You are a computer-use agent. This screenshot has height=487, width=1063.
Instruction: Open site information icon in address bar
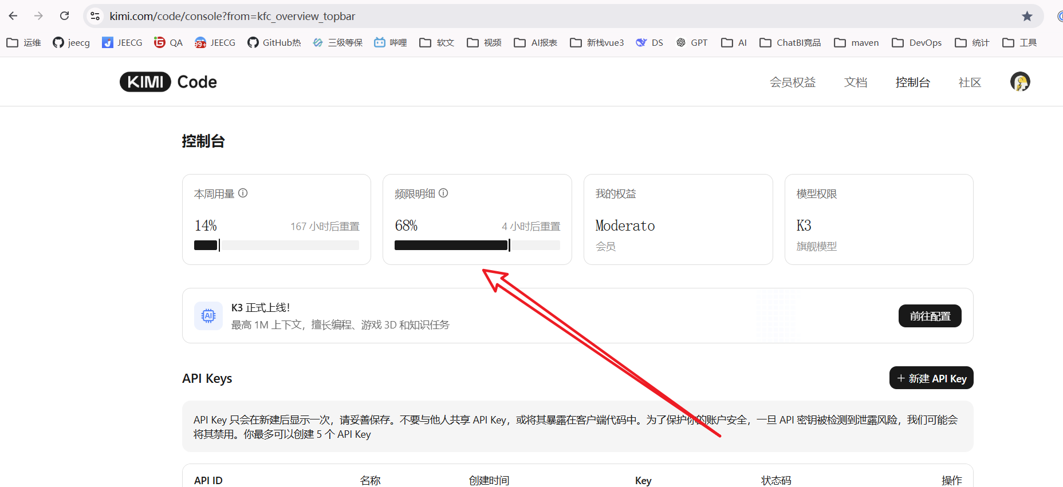96,16
